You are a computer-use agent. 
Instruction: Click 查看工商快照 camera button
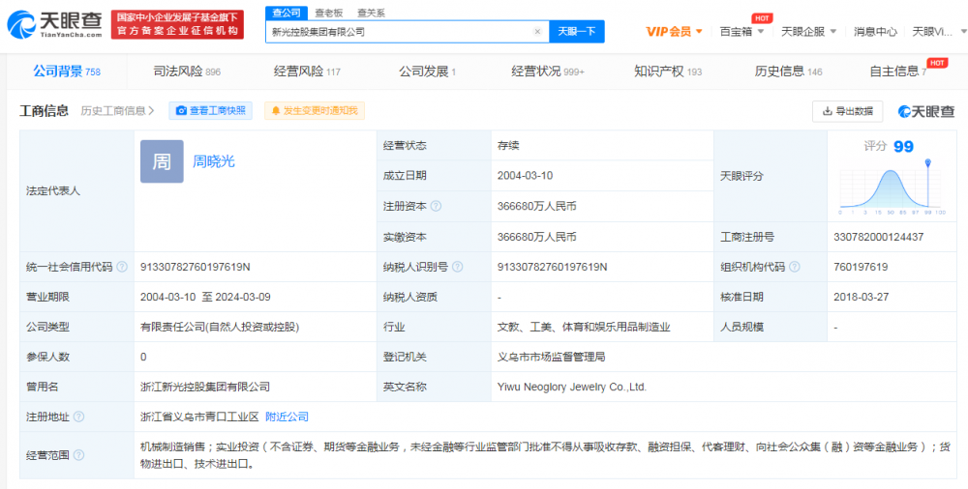pyautogui.click(x=210, y=111)
